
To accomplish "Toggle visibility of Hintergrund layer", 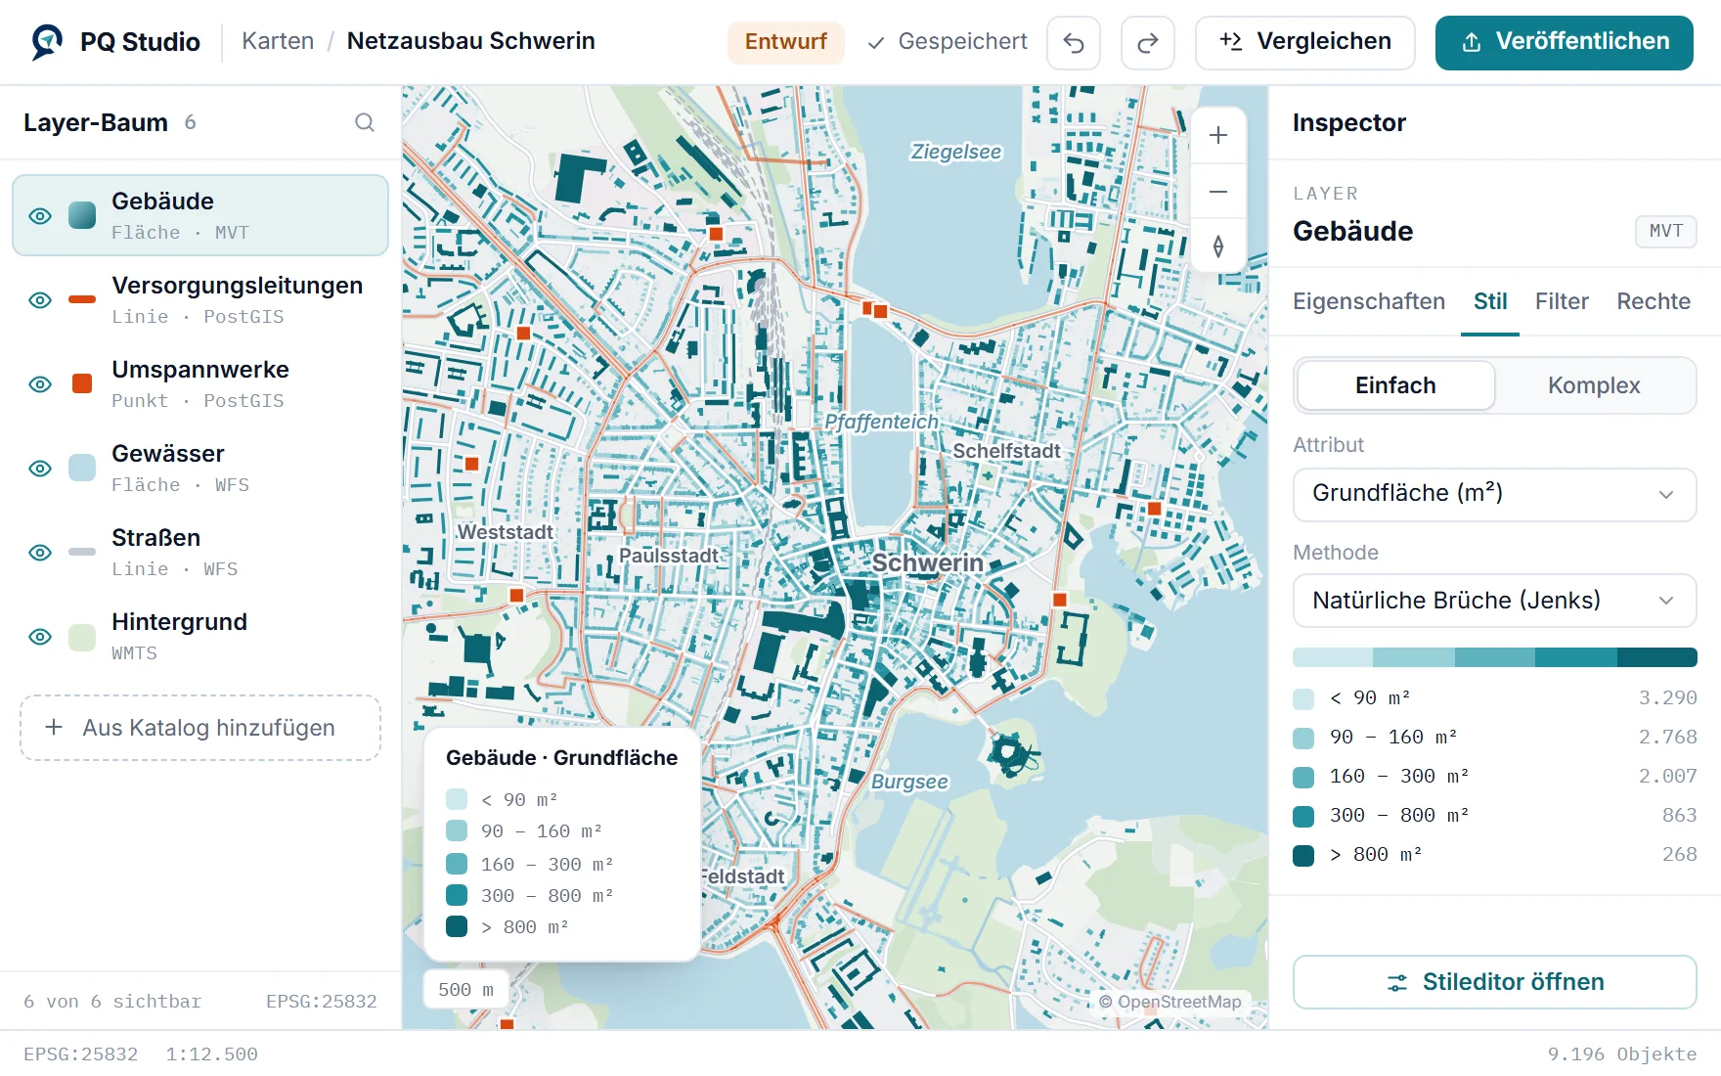I will tap(40, 637).
